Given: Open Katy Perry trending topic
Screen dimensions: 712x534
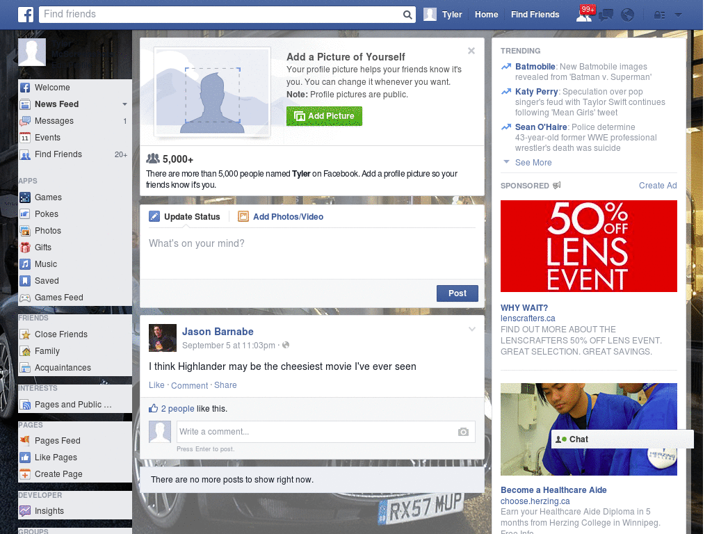Looking at the screenshot, I should [536, 92].
